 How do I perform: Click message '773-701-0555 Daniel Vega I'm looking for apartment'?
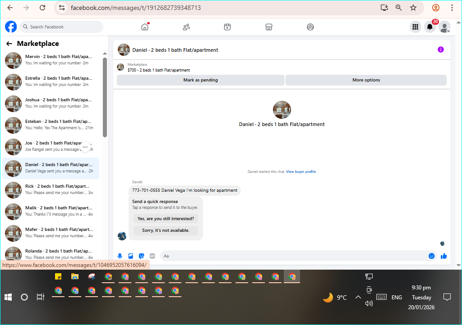(x=185, y=190)
